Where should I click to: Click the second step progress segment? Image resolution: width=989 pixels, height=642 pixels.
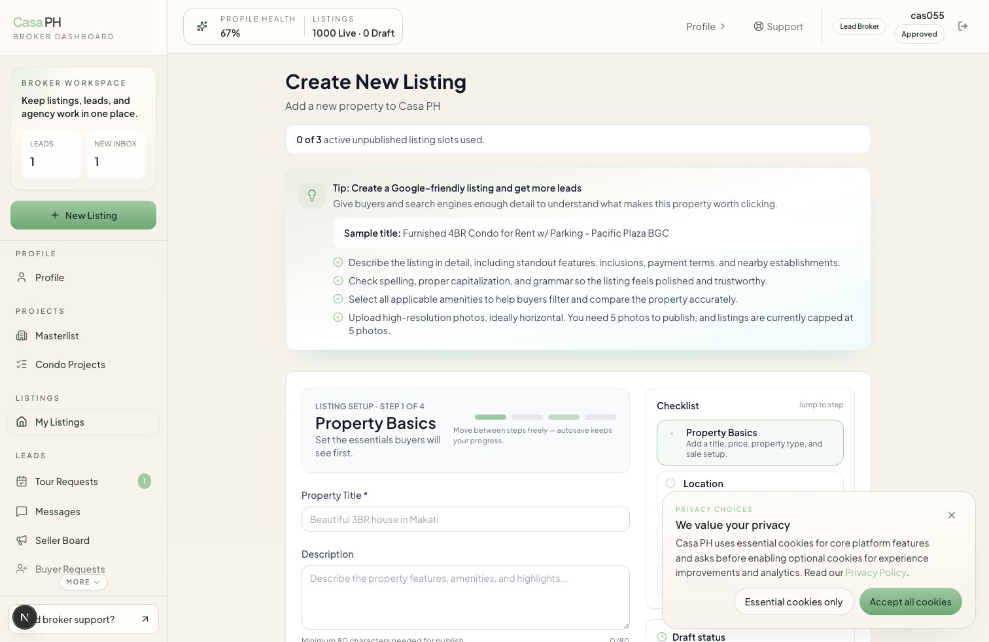pyautogui.click(x=527, y=416)
